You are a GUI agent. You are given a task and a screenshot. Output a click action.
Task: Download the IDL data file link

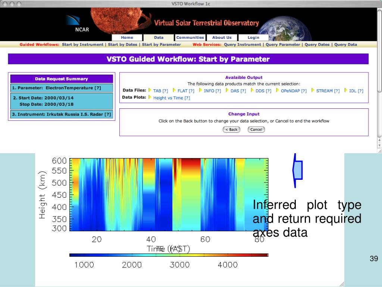pos(353,91)
